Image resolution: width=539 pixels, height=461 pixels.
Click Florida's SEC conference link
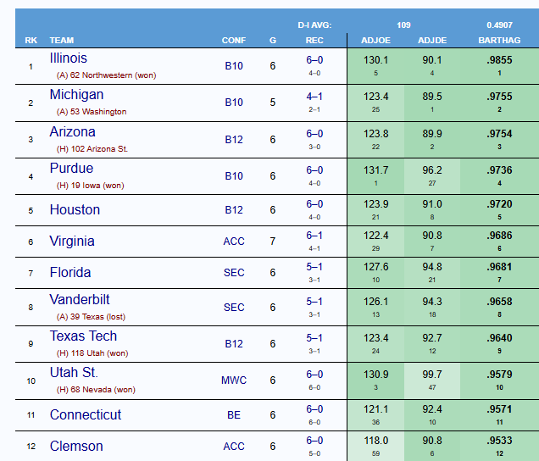point(234,273)
